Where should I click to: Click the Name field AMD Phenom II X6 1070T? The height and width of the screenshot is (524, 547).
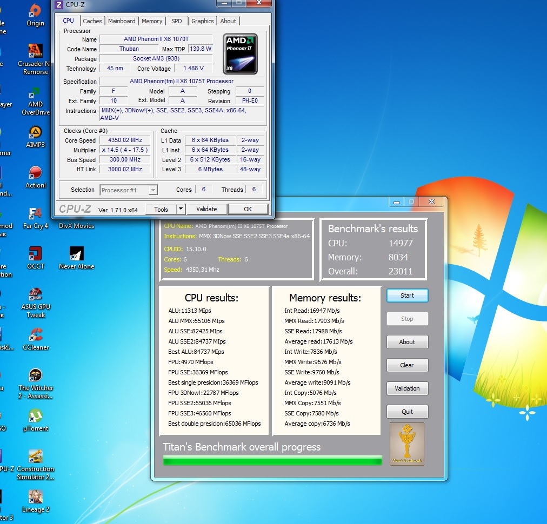(156, 39)
